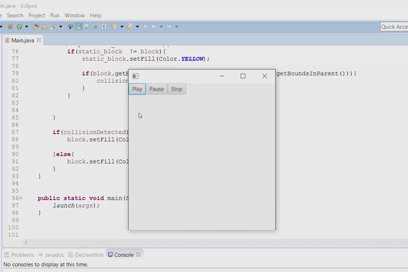Click the Forward navigation arrow icon
This screenshot has height=272, width=408.
click(169, 27)
